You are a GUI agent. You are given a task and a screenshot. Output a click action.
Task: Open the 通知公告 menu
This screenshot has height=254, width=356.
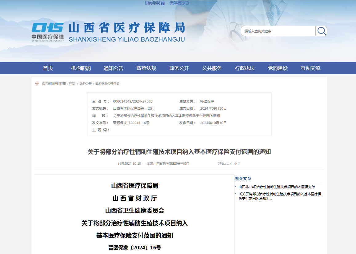(114, 68)
